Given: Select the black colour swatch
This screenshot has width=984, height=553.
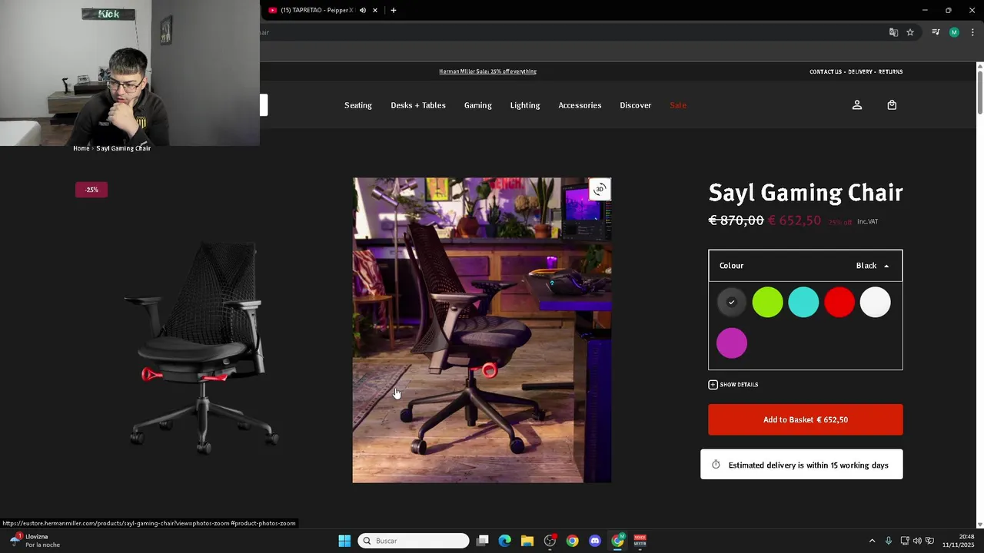Looking at the screenshot, I should tap(732, 303).
